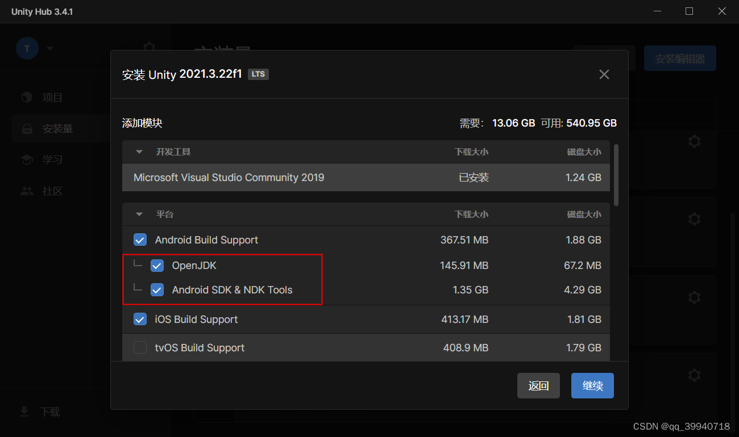739x437 pixels.
Task: Click the OpenJDK label
Action: [x=194, y=266]
